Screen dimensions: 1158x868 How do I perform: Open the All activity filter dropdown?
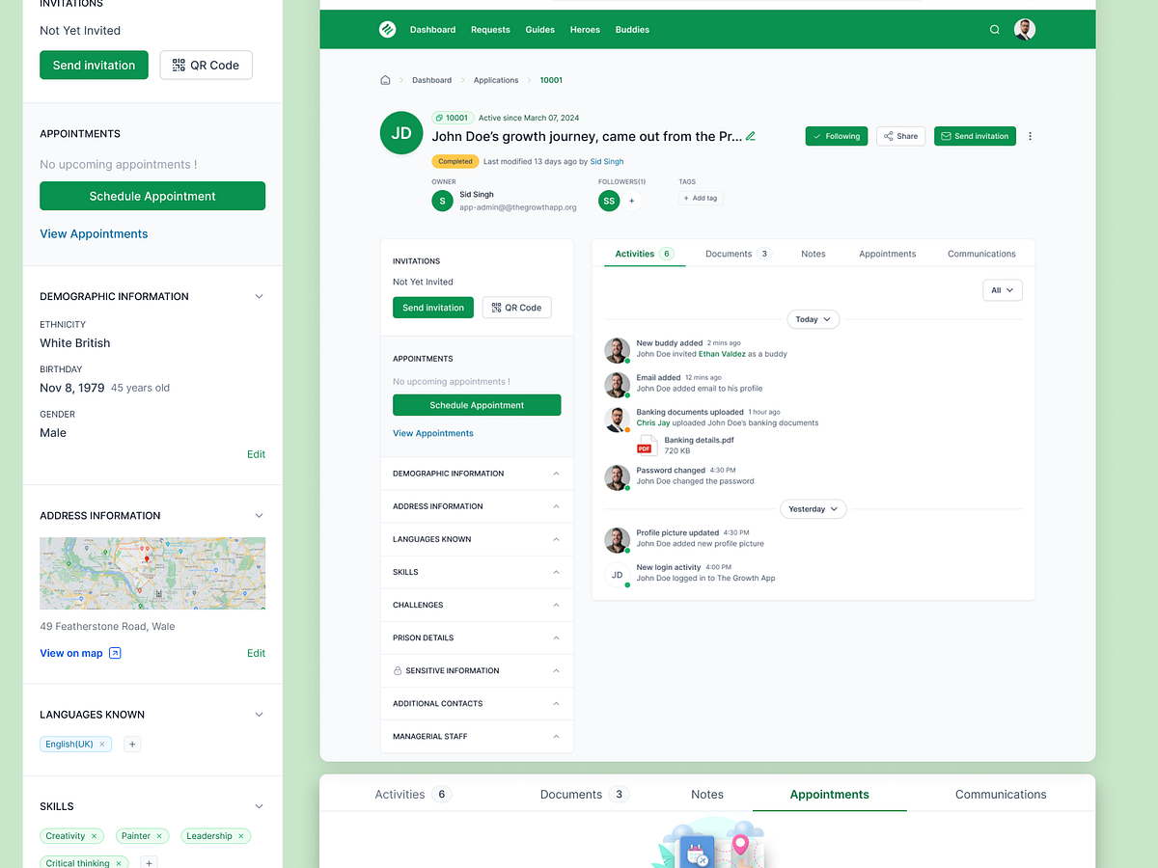1002,289
